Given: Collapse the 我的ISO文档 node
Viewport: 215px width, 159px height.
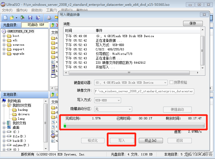Looking at the screenshot, I should pos(4,106).
